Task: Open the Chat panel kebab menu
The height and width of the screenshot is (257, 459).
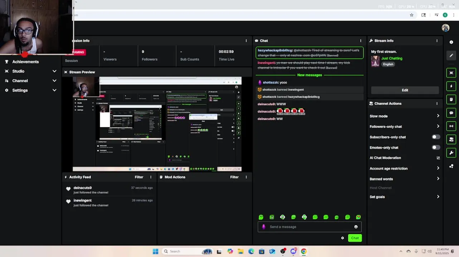Action: pos(361,41)
